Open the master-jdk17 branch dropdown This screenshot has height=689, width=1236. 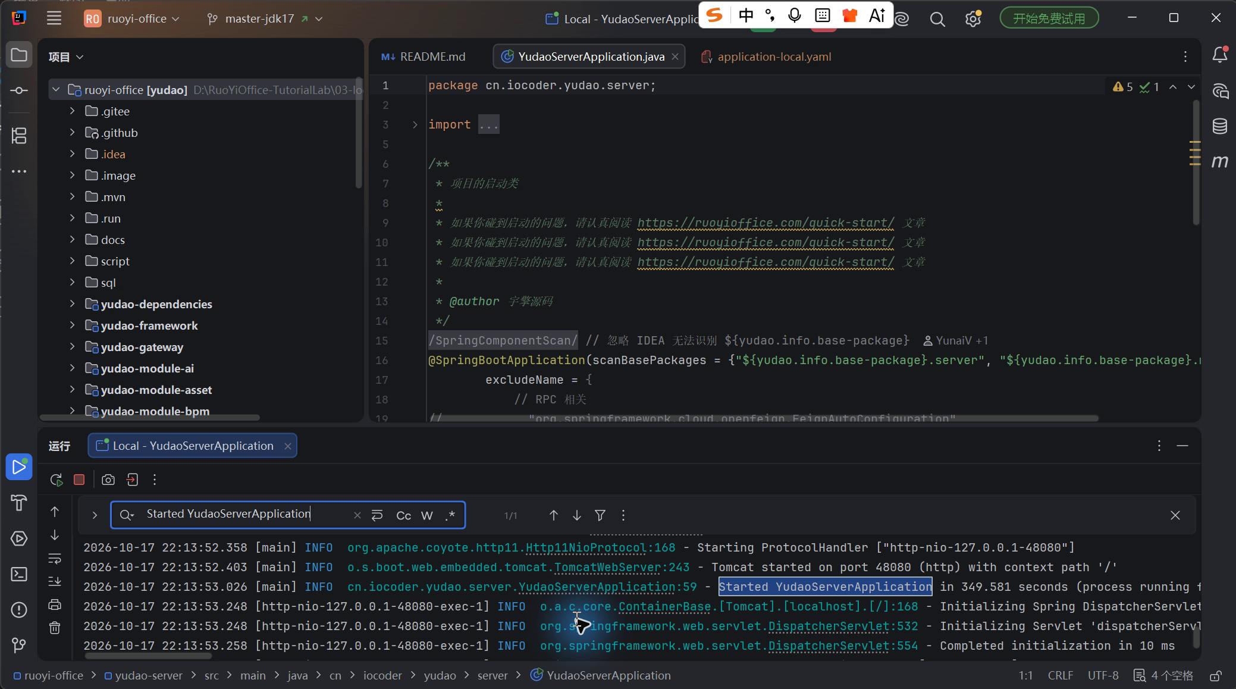(x=264, y=18)
